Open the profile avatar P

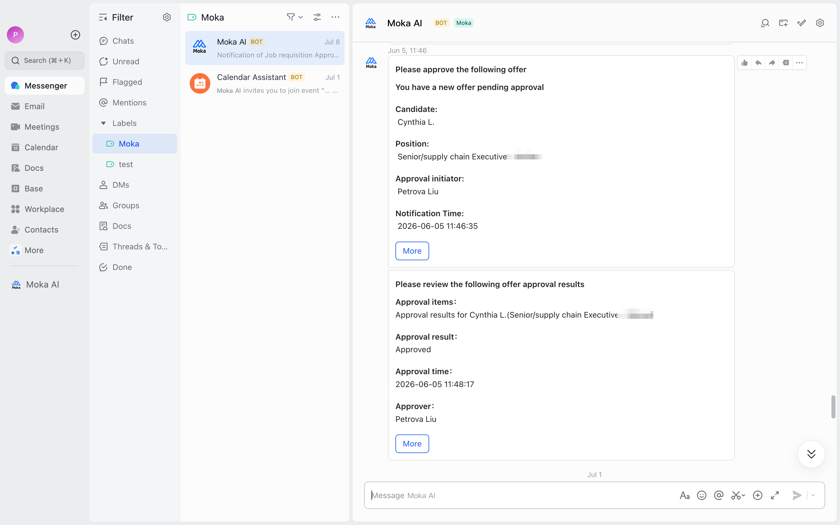coord(15,35)
